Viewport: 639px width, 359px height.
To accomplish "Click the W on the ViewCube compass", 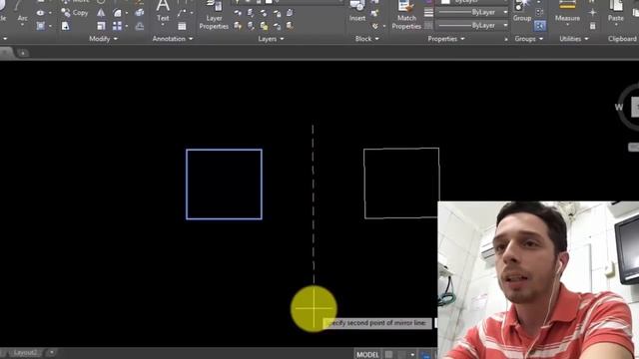I will [x=619, y=107].
